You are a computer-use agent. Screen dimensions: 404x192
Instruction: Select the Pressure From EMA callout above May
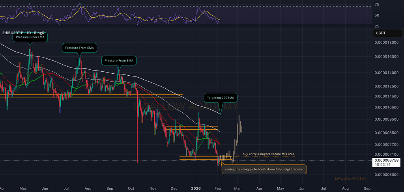(x=31, y=38)
